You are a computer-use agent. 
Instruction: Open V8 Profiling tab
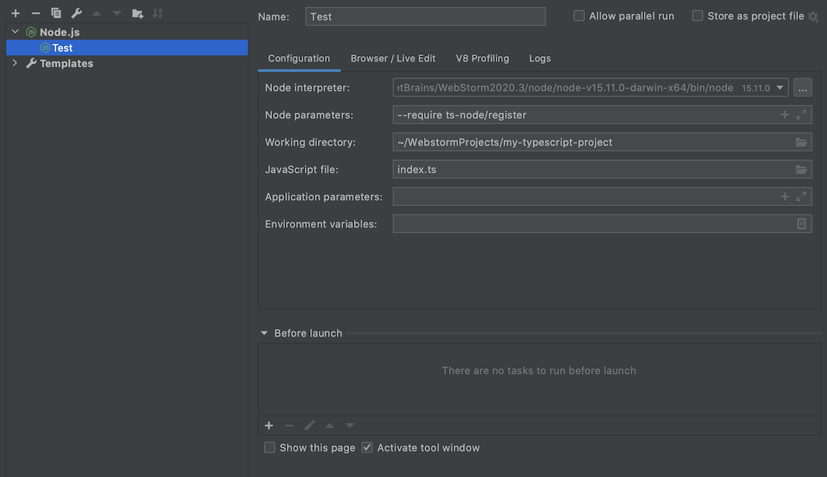coord(482,58)
